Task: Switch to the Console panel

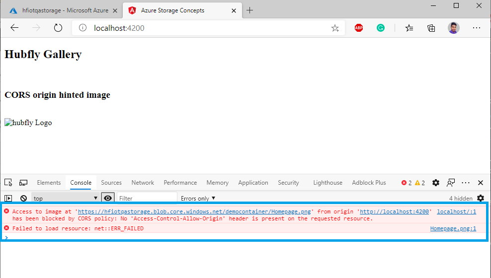Action: (81, 183)
